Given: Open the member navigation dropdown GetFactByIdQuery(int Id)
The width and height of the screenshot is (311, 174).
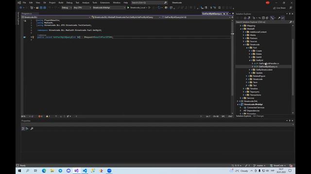Looking at the screenshot, I should (x=196, y=17).
